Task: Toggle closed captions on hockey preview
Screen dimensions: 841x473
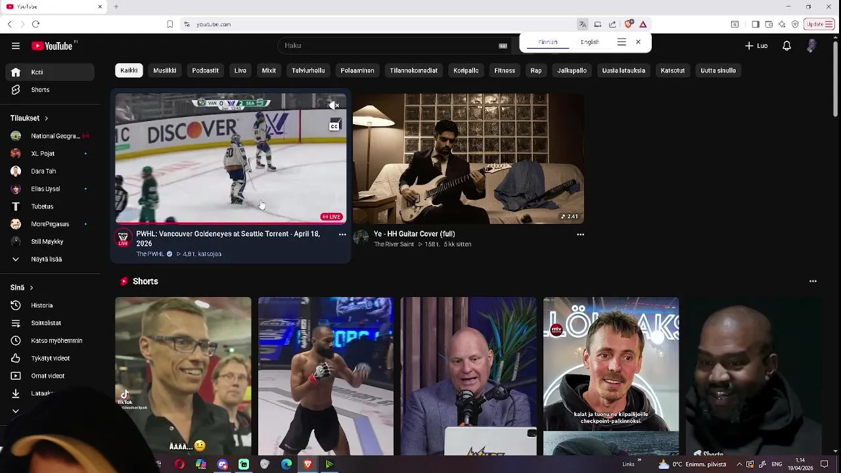Action: (334, 126)
